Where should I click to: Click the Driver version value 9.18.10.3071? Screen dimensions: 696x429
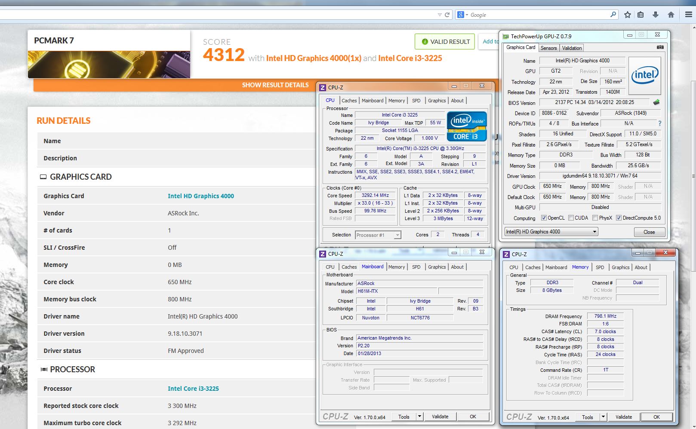click(185, 334)
